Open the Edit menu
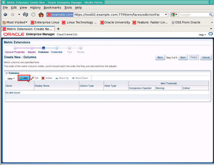The width and height of the screenshot is (214, 165). pyautogui.click(x=14, y=8)
